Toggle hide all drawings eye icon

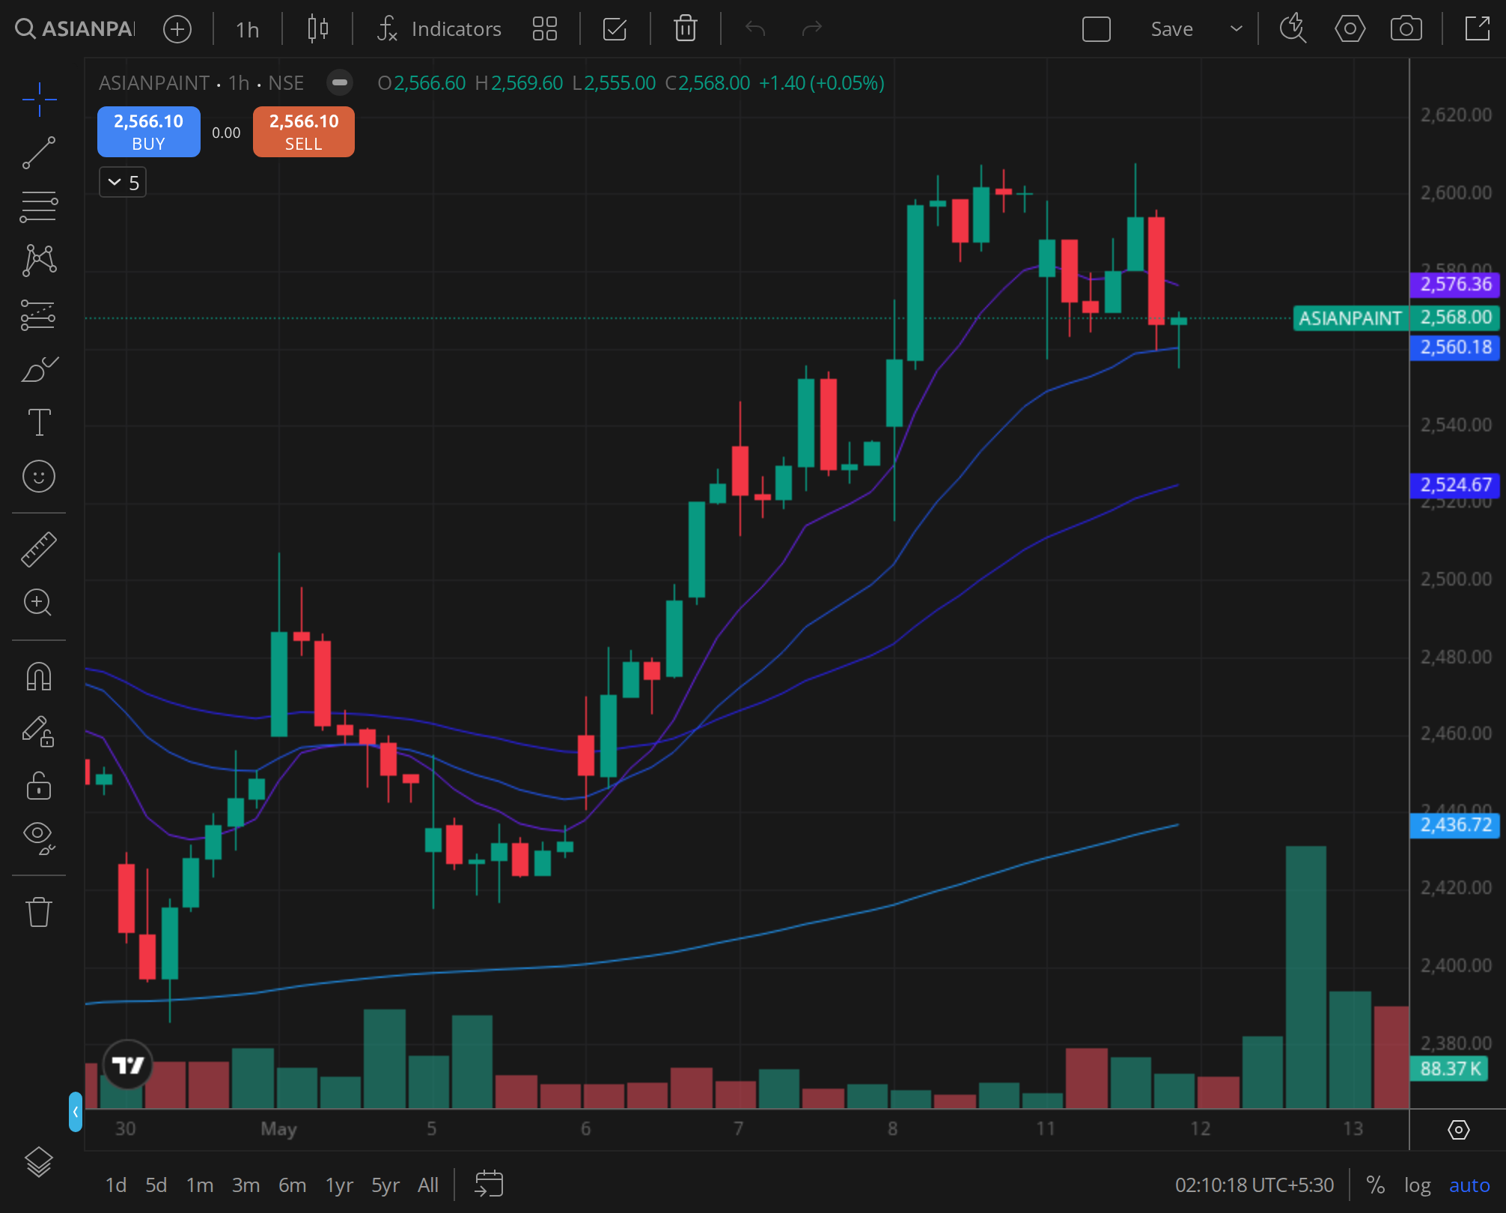pyautogui.click(x=39, y=838)
